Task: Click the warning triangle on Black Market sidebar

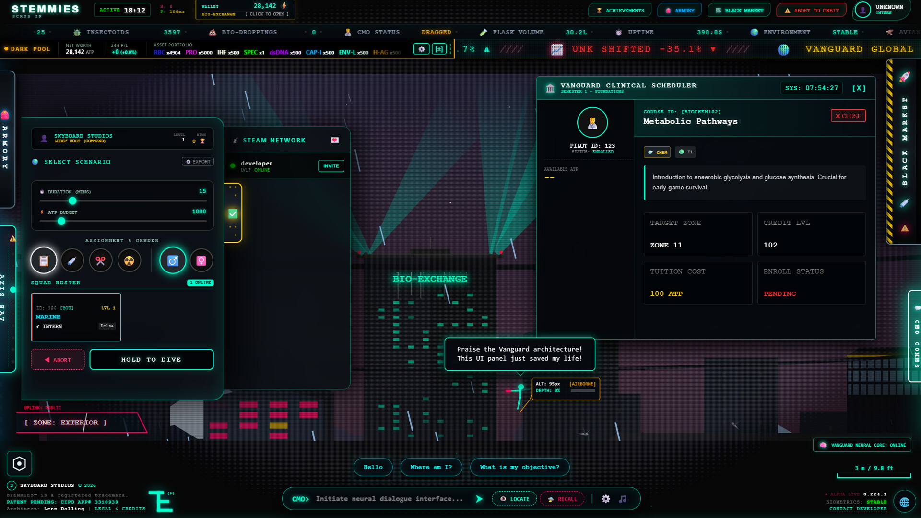Action: click(x=905, y=228)
